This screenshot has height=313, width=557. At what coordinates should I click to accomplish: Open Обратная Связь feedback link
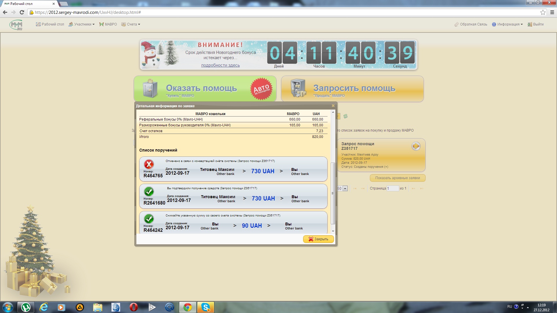[x=471, y=24]
